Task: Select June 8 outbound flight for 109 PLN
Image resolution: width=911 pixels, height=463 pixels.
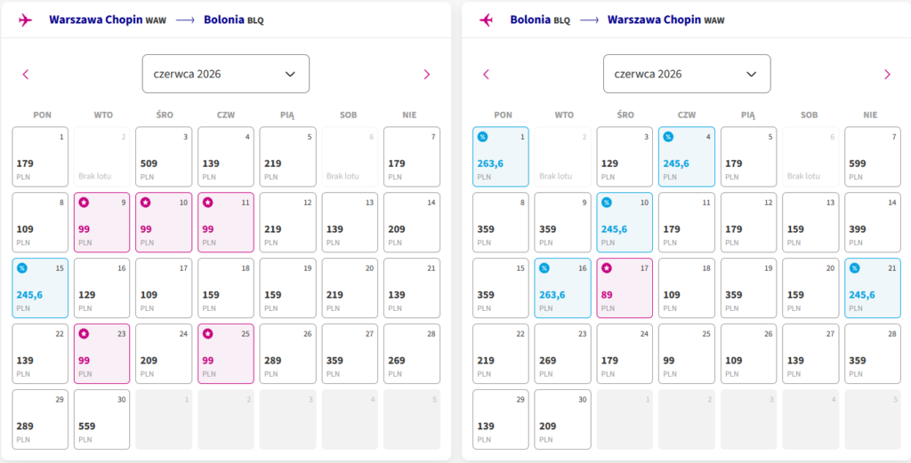Action: click(40, 222)
